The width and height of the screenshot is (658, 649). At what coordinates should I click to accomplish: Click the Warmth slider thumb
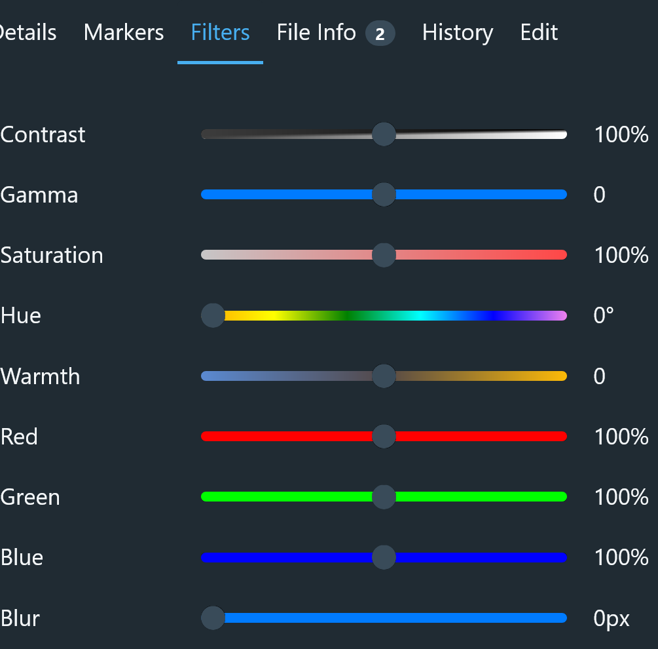click(x=384, y=376)
